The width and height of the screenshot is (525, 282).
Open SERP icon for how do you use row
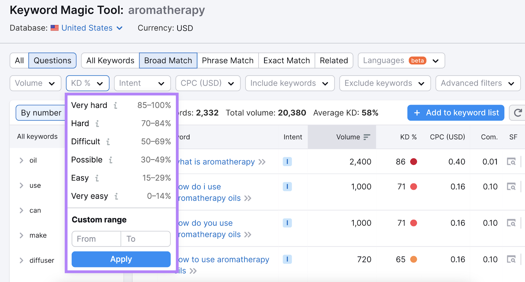pos(511,223)
